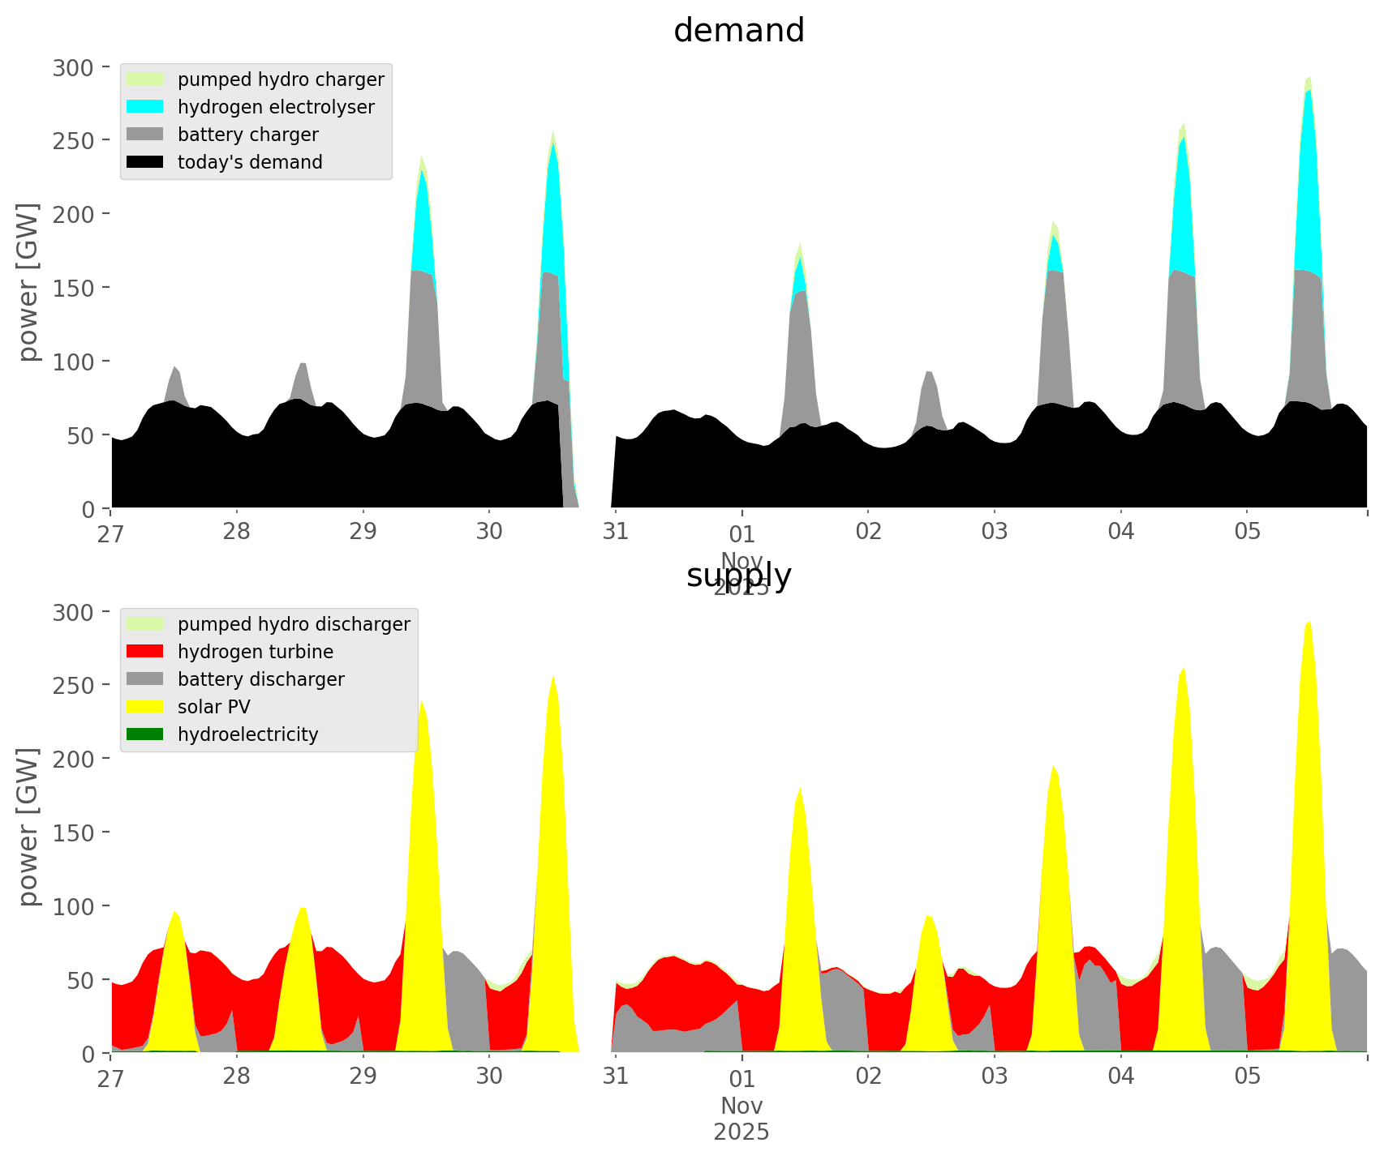Select the demand chart's power [GW] axis label
Image resolution: width=1384 pixels, height=1160 pixels.
point(28,282)
